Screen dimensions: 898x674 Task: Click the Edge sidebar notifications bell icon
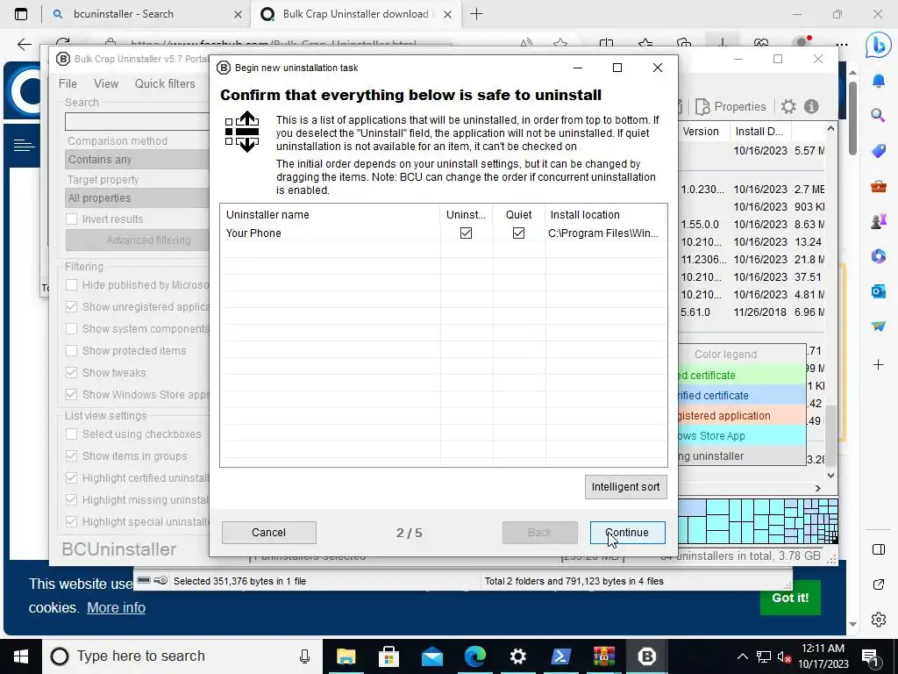pyautogui.click(x=878, y=81)
